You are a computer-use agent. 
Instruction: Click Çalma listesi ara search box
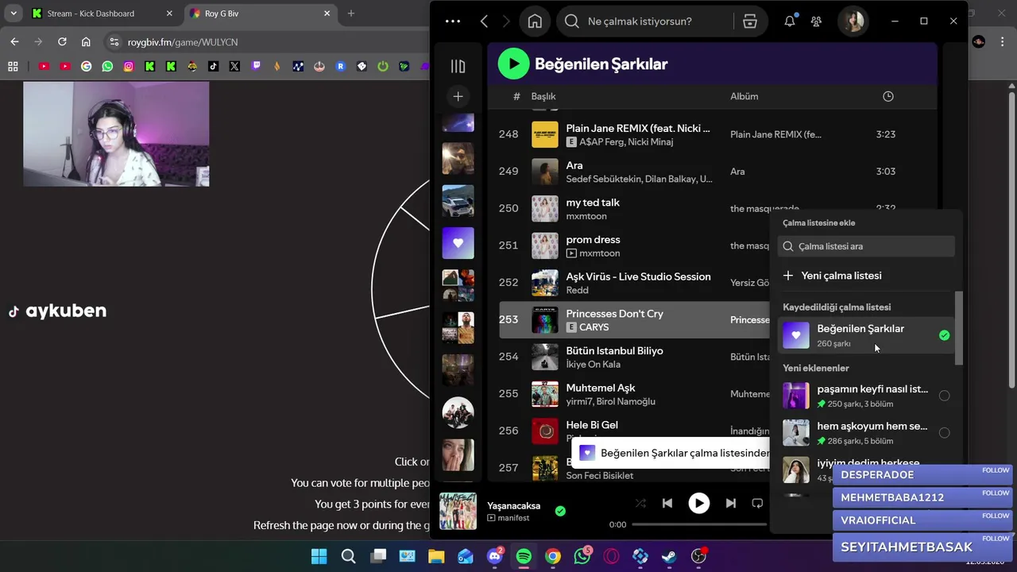click(866, 246)
